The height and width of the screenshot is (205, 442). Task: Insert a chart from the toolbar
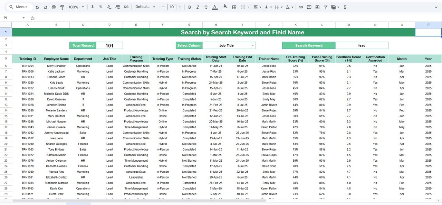[x=317, y=7]
